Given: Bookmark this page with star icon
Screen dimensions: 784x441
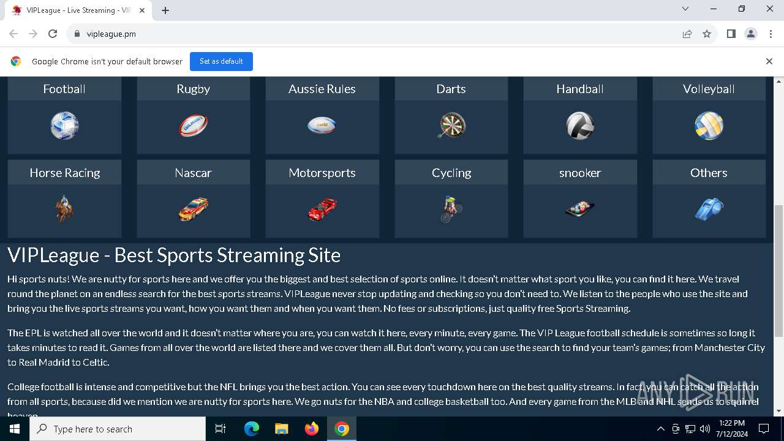Looking at the screenshot, I should pyautogui.click(x=707, y=34).
